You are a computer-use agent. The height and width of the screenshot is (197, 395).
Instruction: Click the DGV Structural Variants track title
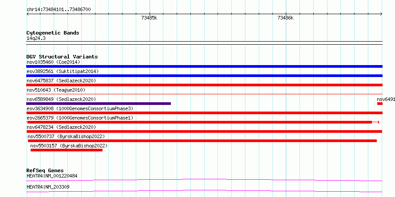click(x=62, y=57)
